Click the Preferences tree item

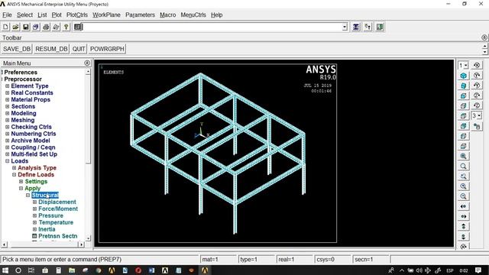coord(21,73)
